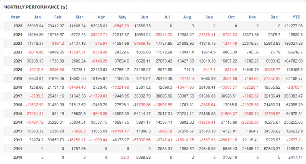Select 2011 December value 52540.37
Image resolution: width=306 pixels, height=164 pixels.
(x=272, y=149)
